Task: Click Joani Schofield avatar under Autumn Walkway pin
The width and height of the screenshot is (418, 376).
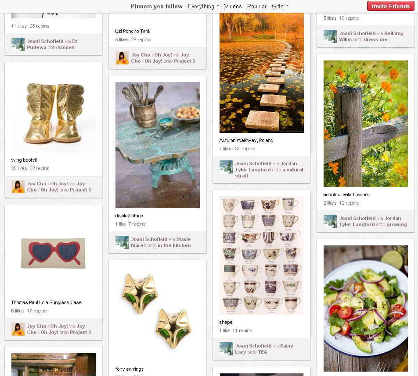Action: point(226,167)
